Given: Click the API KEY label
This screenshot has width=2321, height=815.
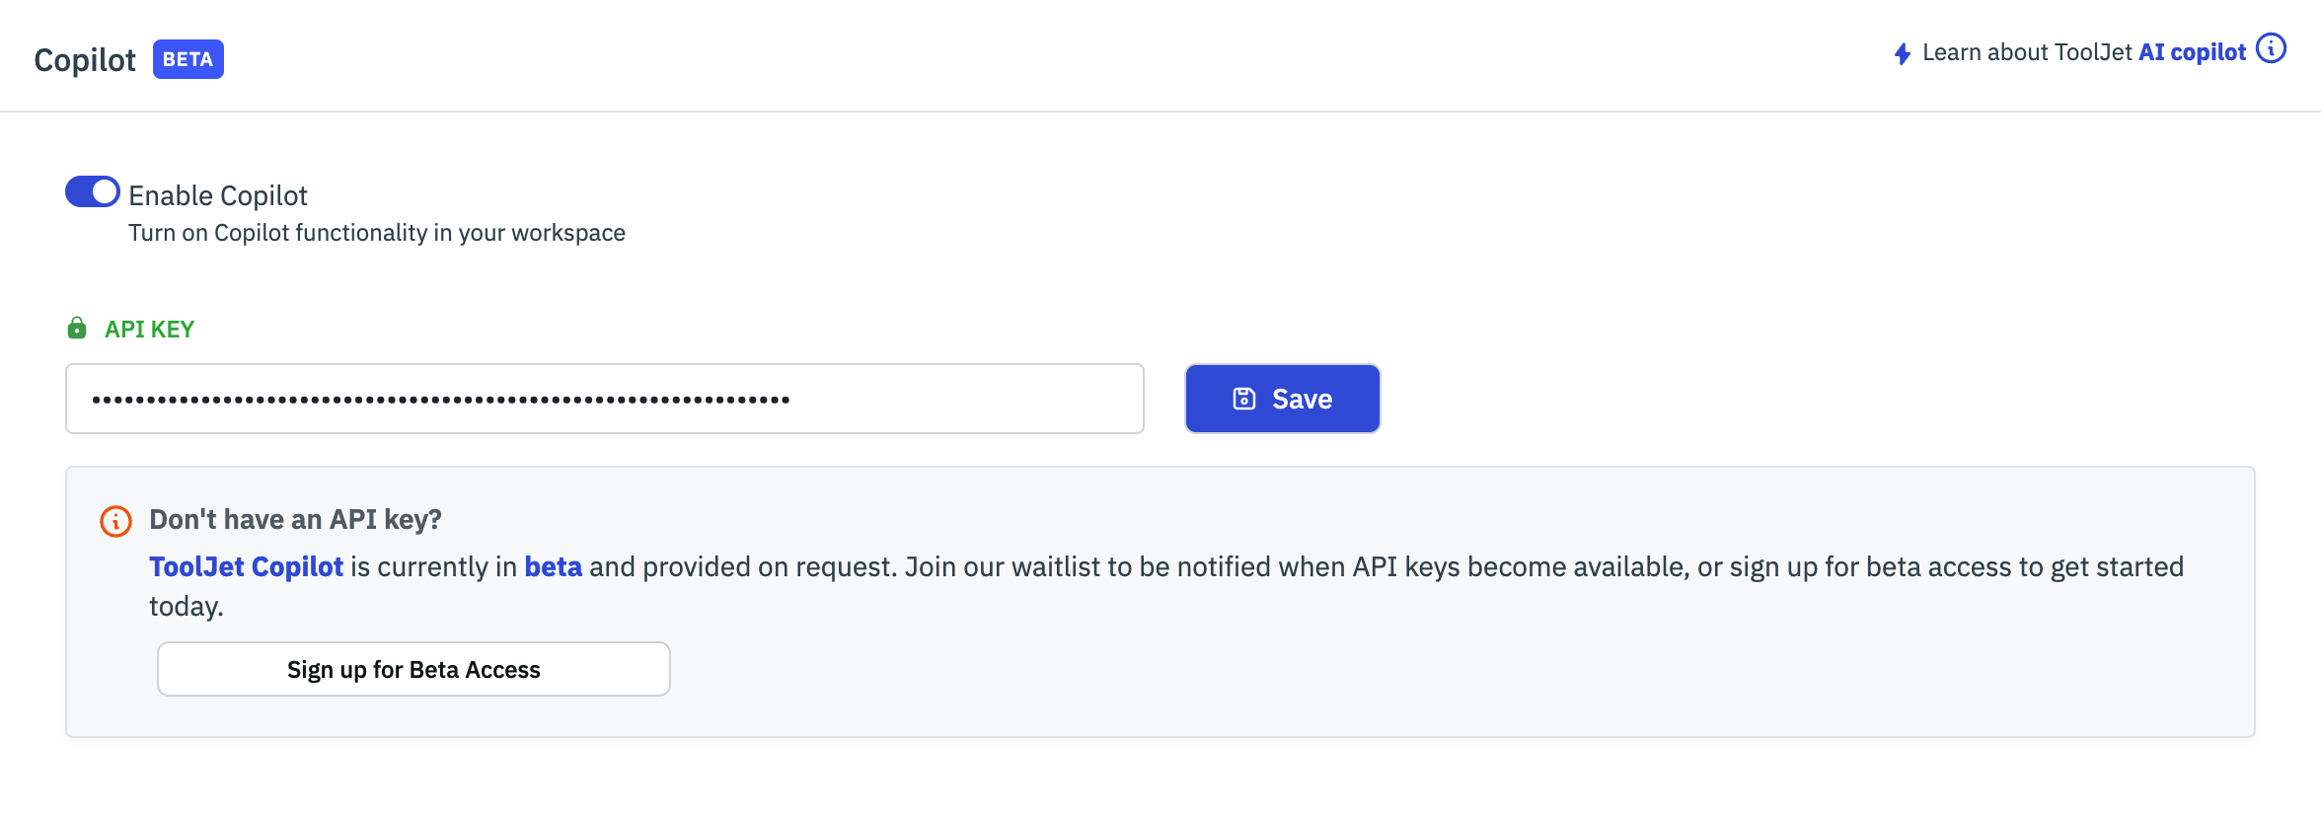Looking at the screenshot, I should tap(149, 329).
